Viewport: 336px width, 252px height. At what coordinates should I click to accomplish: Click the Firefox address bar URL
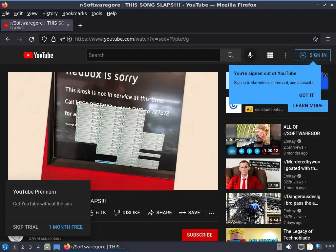(132, 39)
